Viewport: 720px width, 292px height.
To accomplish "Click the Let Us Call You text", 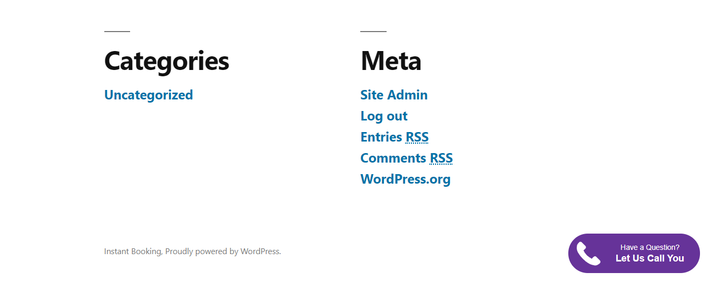I will [649, 258].
